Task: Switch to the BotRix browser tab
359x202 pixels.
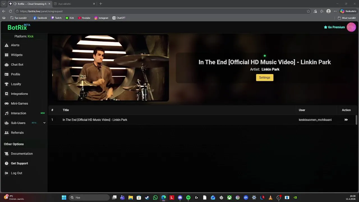Action: (30, 4)
